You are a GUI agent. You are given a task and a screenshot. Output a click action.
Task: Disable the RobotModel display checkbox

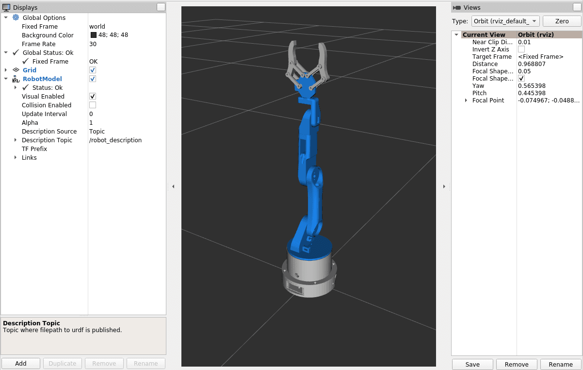[x=93, y=79]
